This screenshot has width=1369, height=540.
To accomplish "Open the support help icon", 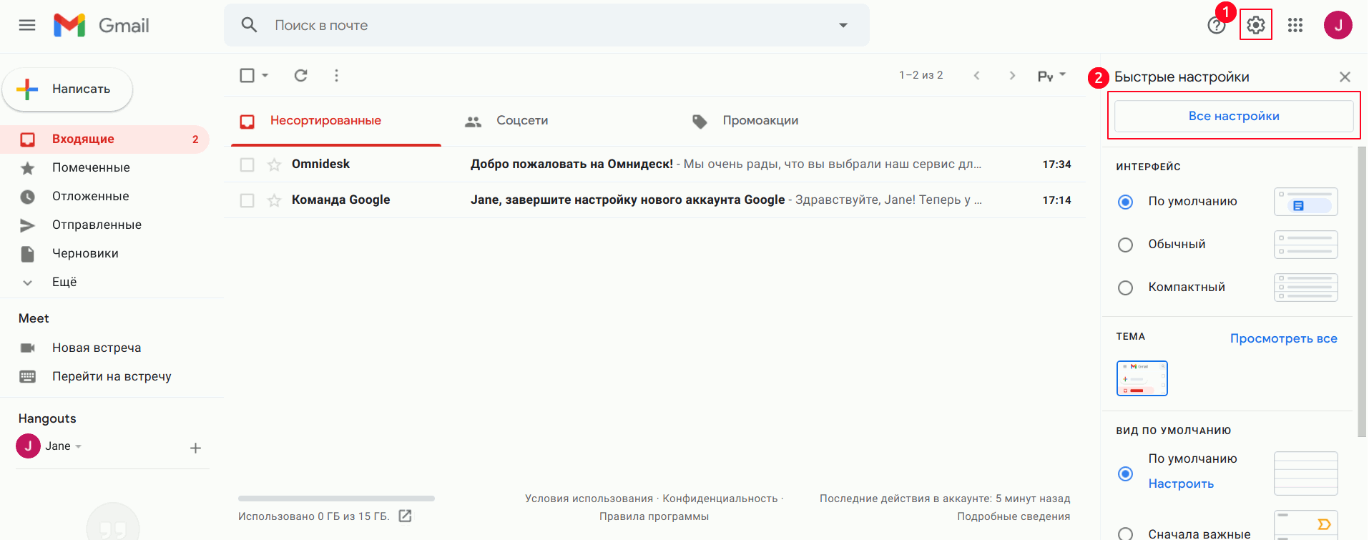I will click(x=1216, y=26).
